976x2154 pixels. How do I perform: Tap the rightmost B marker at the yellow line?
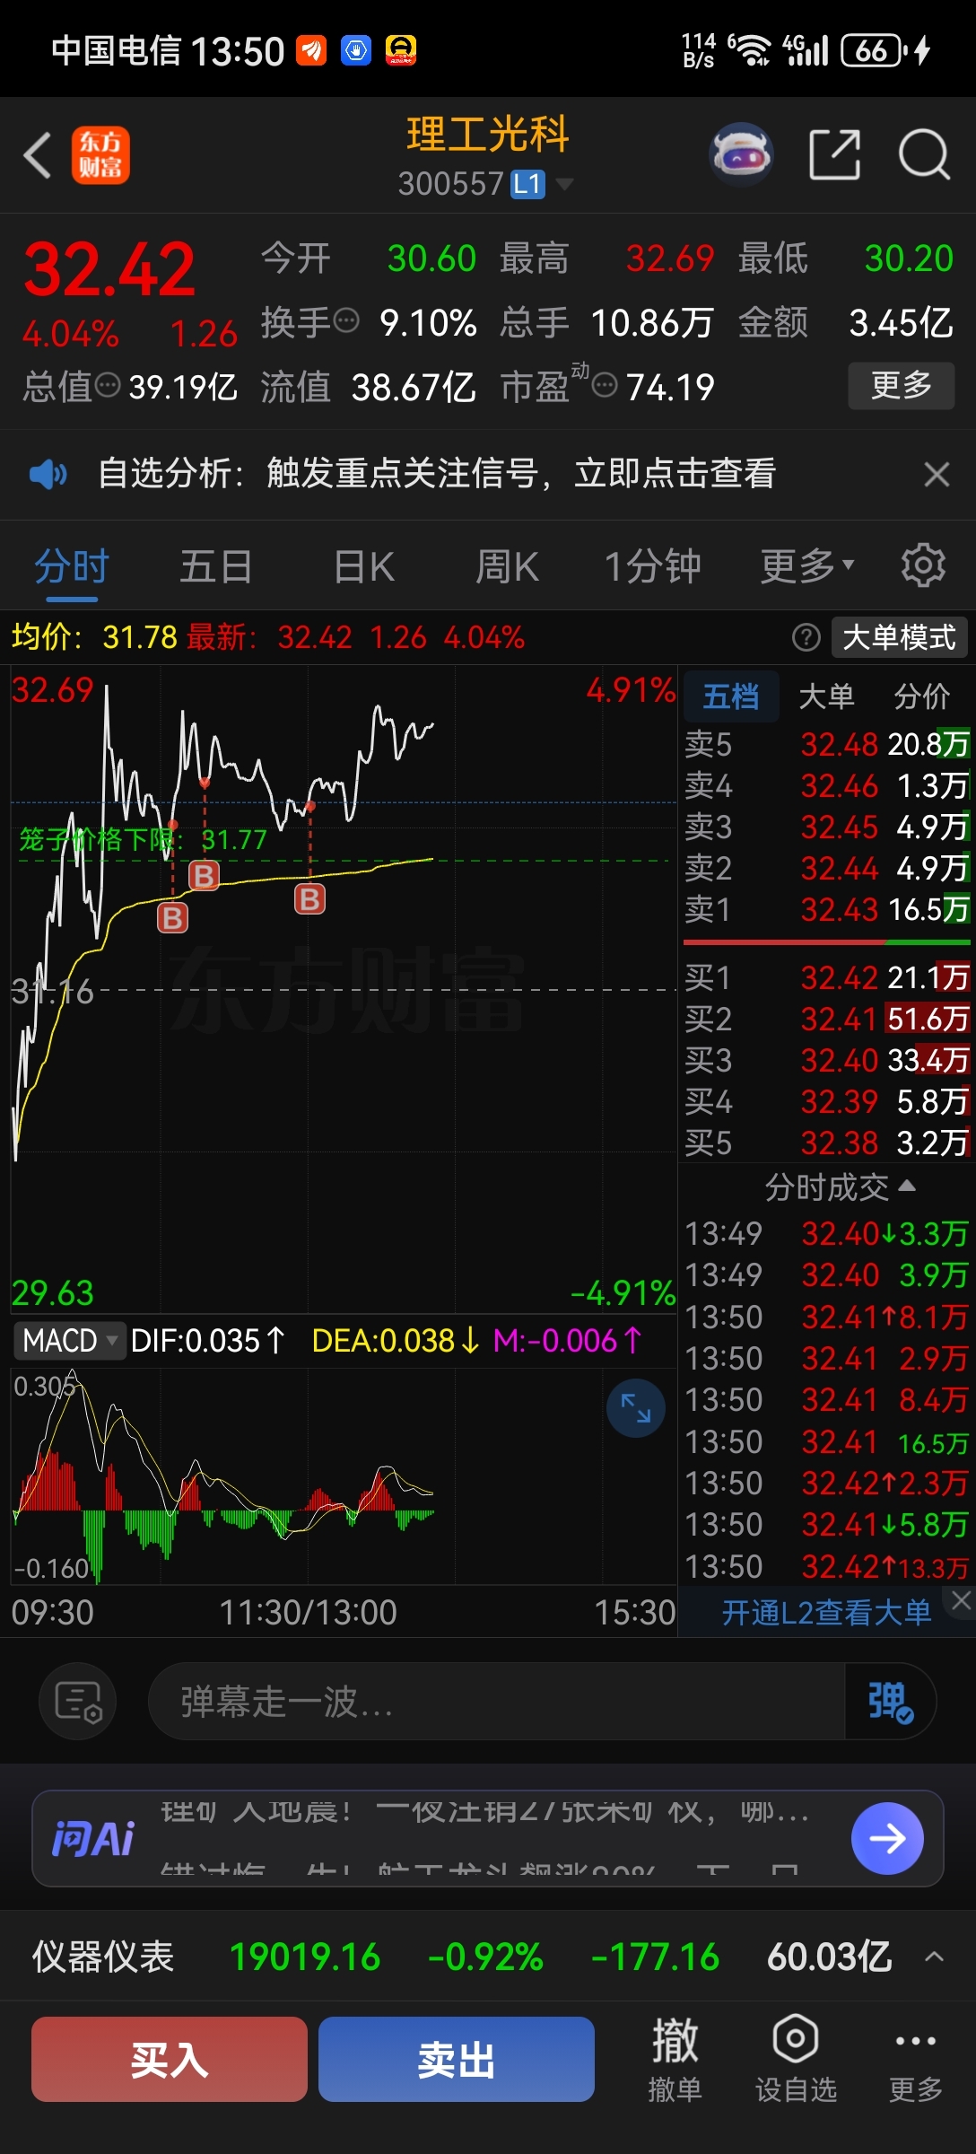click(309, 898)
